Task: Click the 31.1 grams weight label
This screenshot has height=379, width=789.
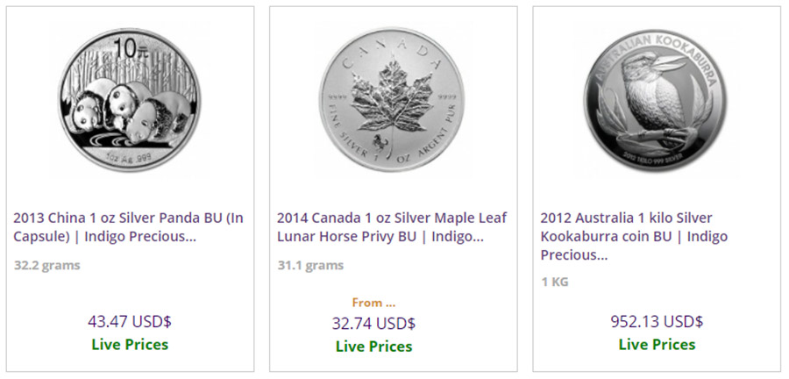Action: click(x=310, y=265)
